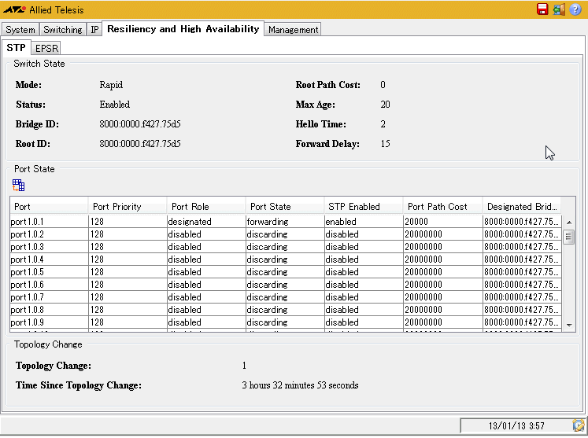Open the Switching tab
The height and width of the screenshot is (438, 588).
63,30
